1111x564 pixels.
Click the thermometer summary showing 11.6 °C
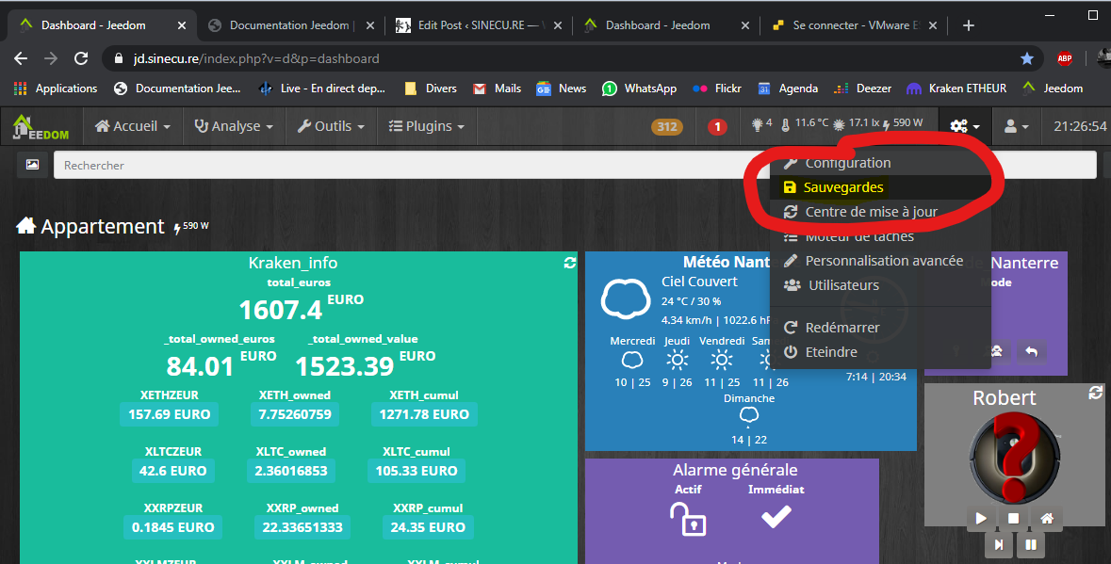804,124
